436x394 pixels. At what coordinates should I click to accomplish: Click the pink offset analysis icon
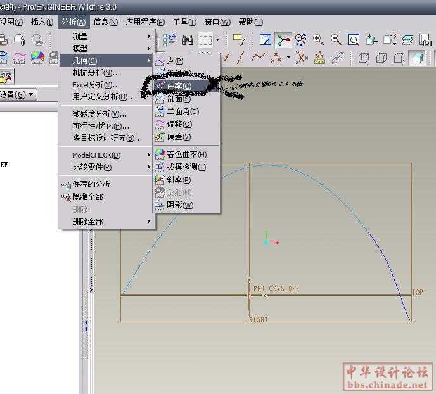click(19, 58)
